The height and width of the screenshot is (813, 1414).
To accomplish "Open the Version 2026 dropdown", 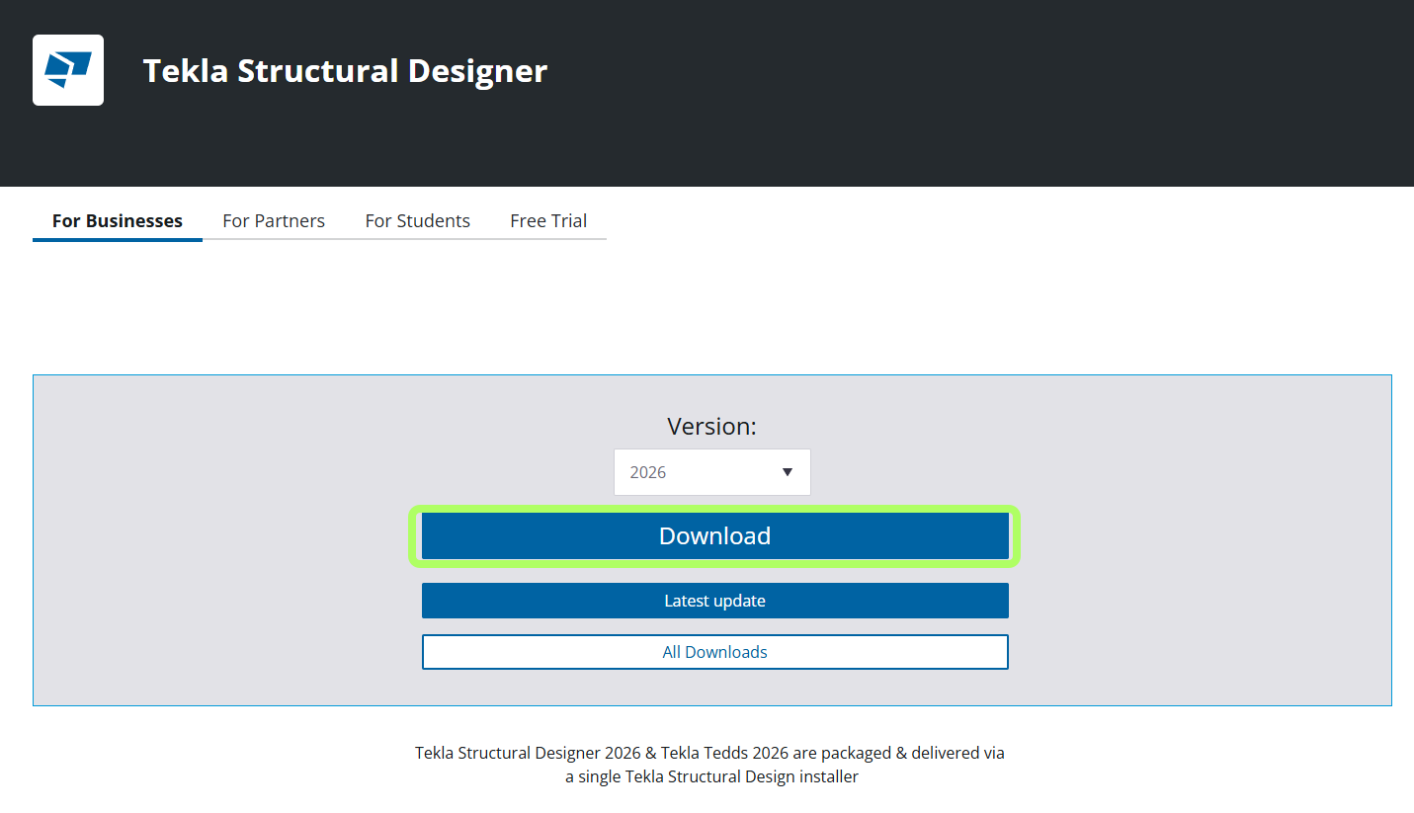I will click(712, 472).
